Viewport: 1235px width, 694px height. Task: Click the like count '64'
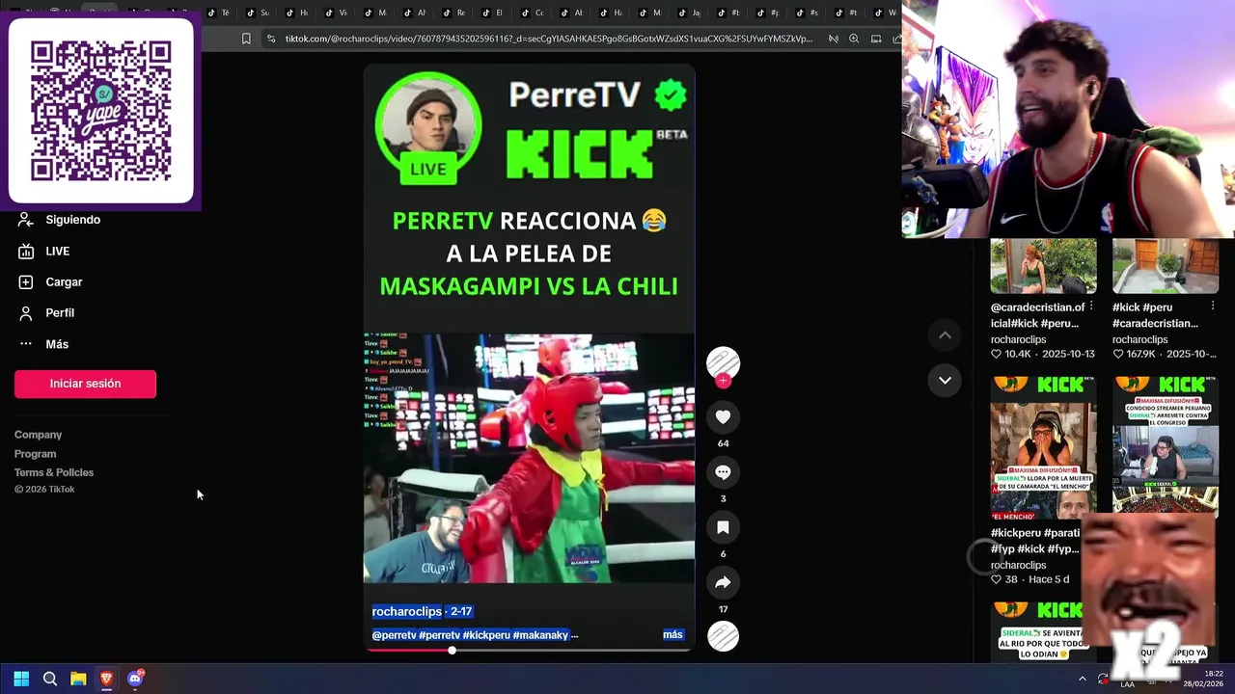(x=723, y=443)
